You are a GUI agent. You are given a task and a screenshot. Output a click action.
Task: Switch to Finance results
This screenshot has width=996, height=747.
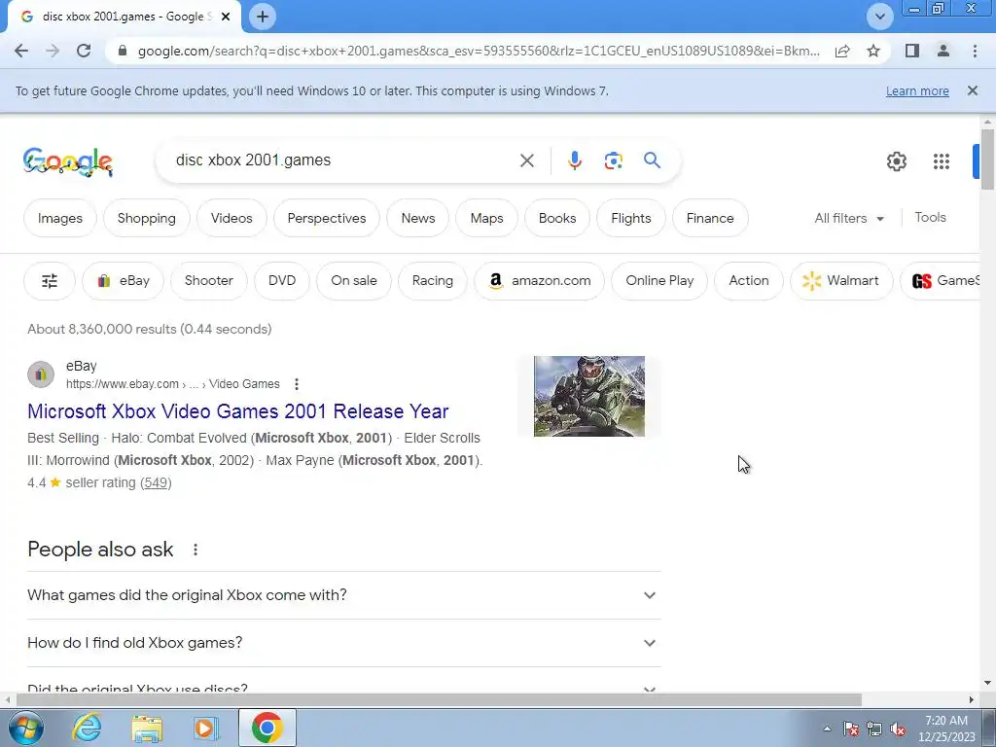(x=710, y=218)
